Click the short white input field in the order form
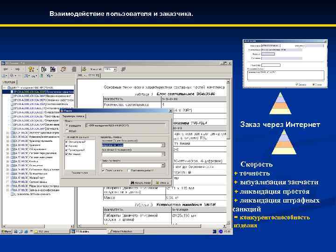 [271, 65]
